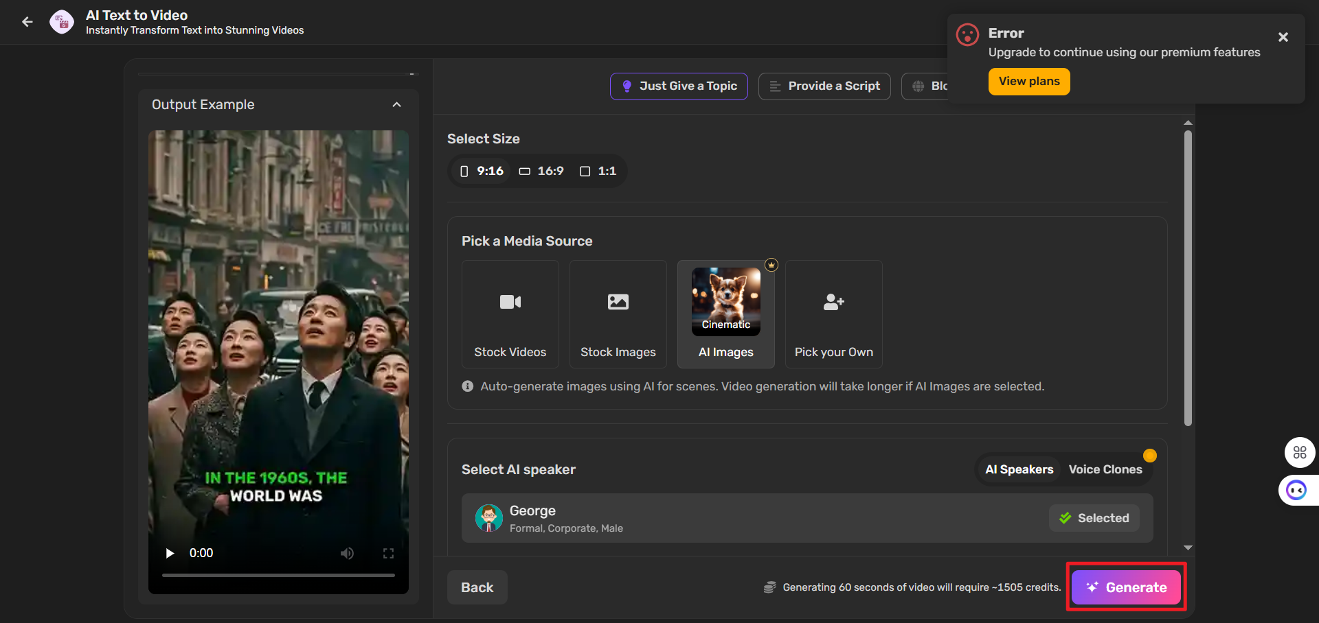Click the back arrow icon in header
This screenshot has width=1319, height=623.
pos(27,22)
